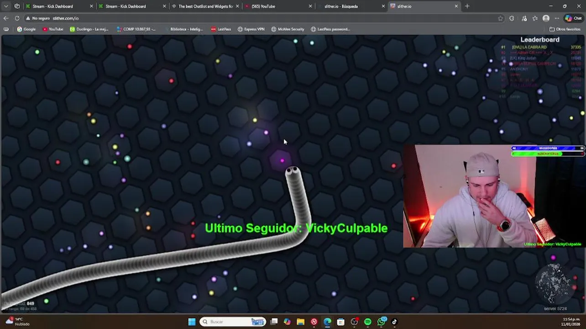Switch to Microsoft Edge in the taskbar
The width and height of the screenshot is (586, 329).
(327, 322)
